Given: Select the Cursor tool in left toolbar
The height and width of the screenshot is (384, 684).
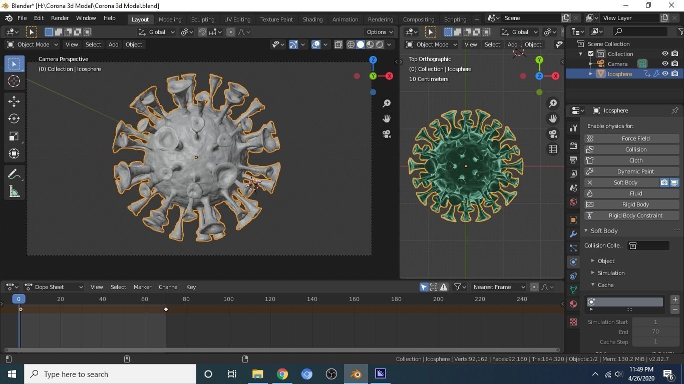Looking at the screenshot, I should pyautogui.click(x=14, y=81).
